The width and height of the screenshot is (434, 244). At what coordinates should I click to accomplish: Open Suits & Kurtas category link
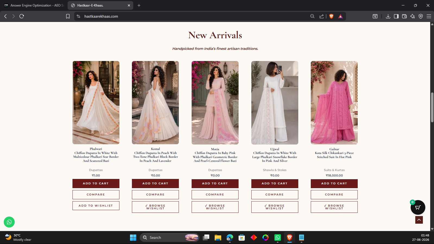point(334,170)
